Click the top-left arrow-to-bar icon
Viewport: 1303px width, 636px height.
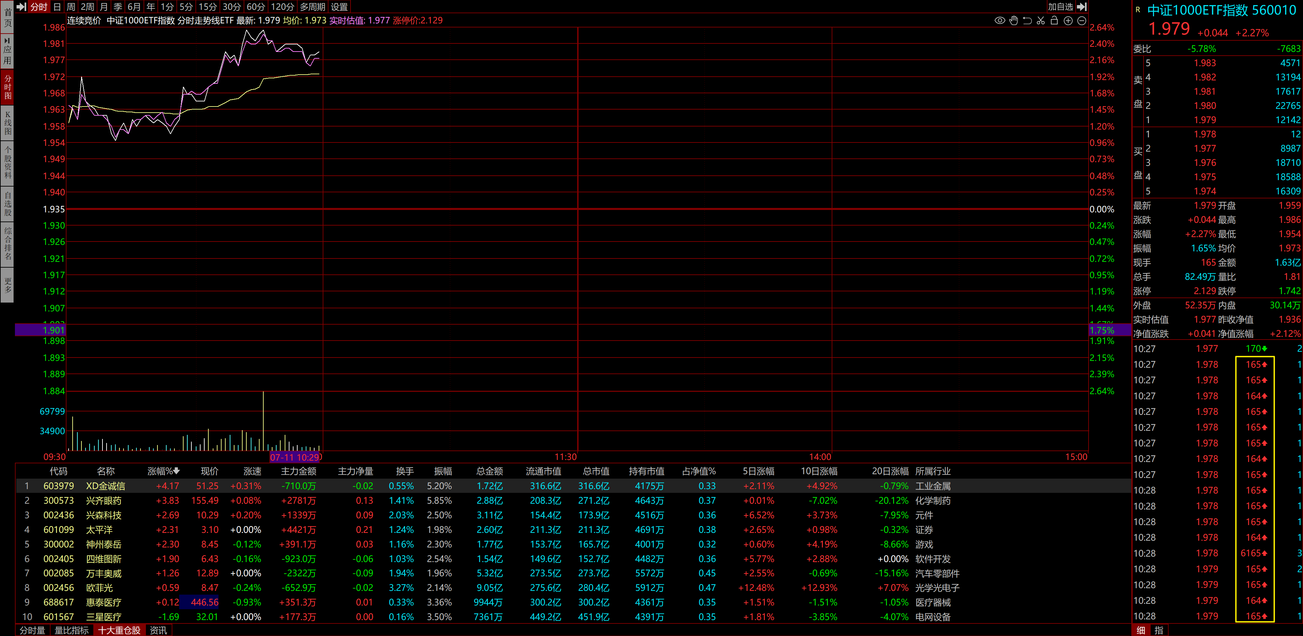click(x=21, y=6)
